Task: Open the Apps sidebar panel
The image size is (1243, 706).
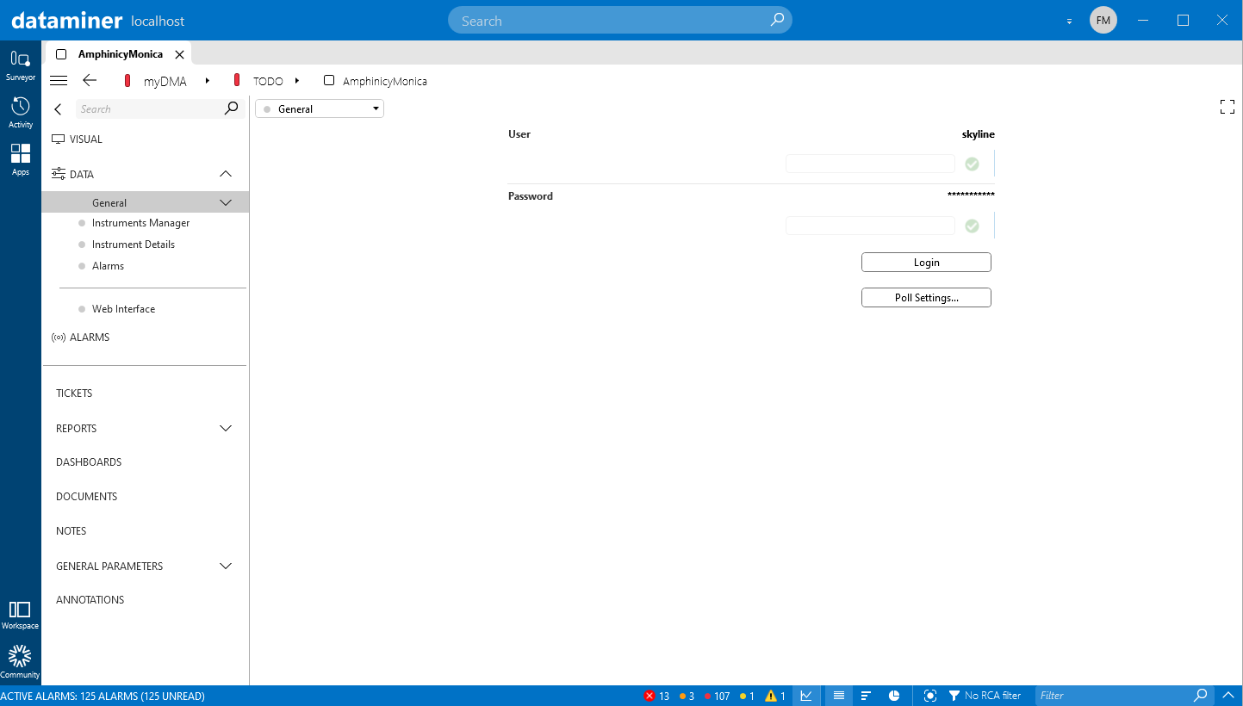Action: coord(20,160)
